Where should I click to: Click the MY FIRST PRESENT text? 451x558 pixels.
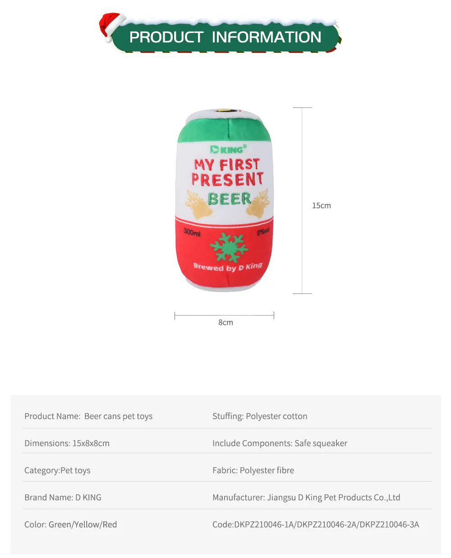pyautogui.click(x=227, y=172)
